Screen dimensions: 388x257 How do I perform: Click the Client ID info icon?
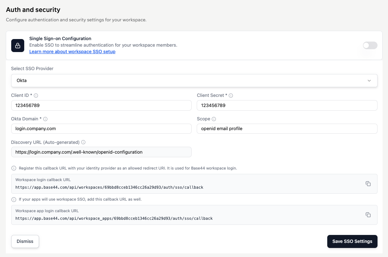(36, 95)
